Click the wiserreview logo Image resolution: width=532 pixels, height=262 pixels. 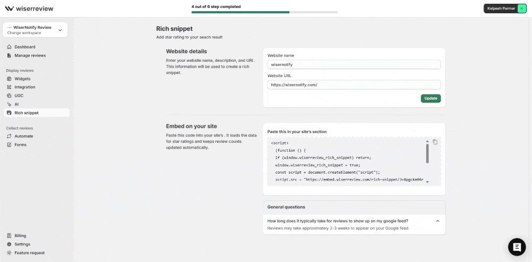29,9
